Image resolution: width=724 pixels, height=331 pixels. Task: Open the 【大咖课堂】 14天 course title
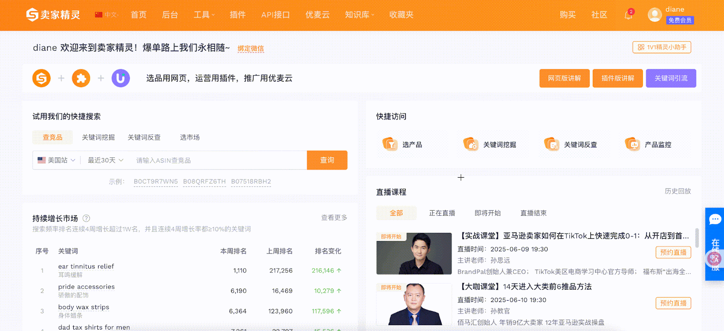524,287
